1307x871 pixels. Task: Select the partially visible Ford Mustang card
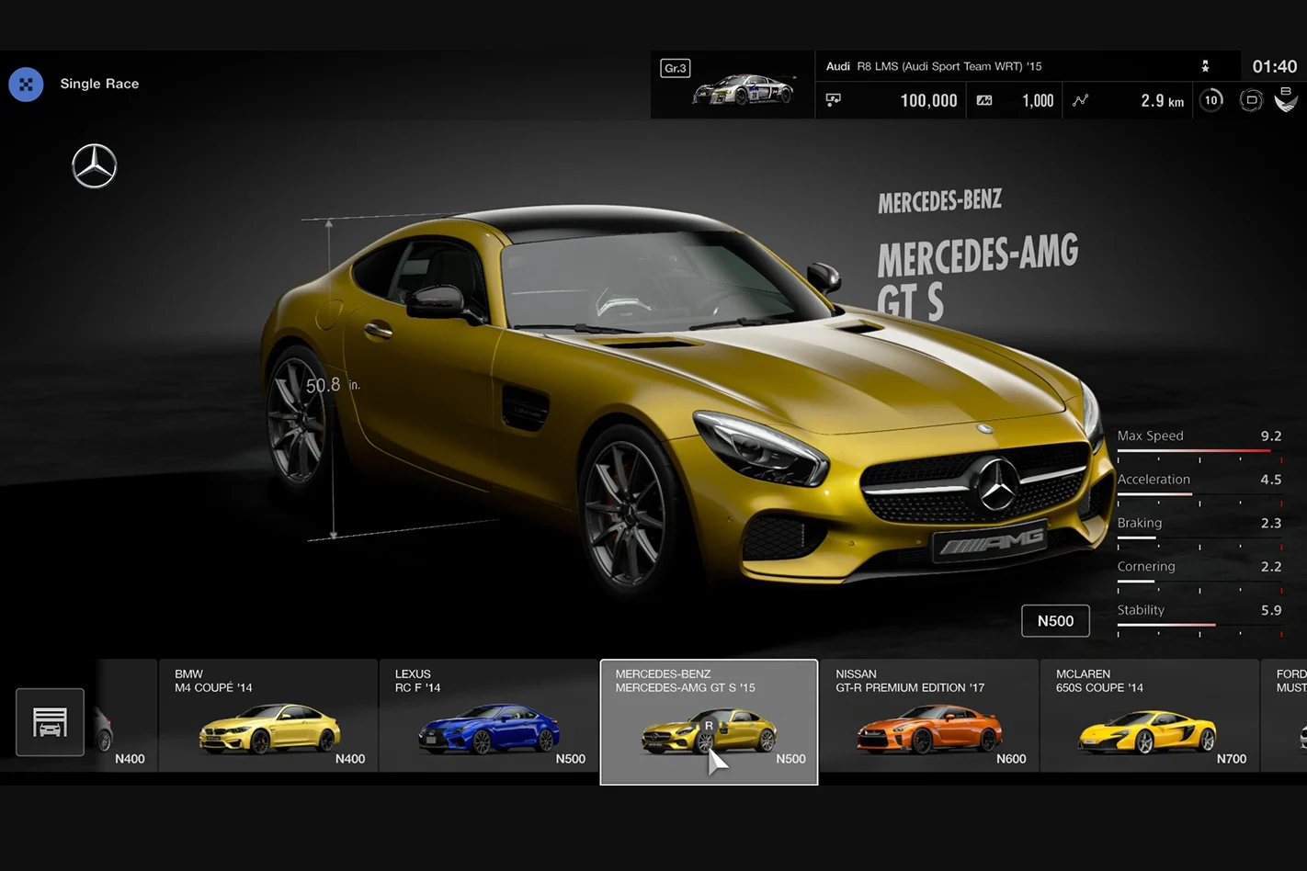(1284, 716)
